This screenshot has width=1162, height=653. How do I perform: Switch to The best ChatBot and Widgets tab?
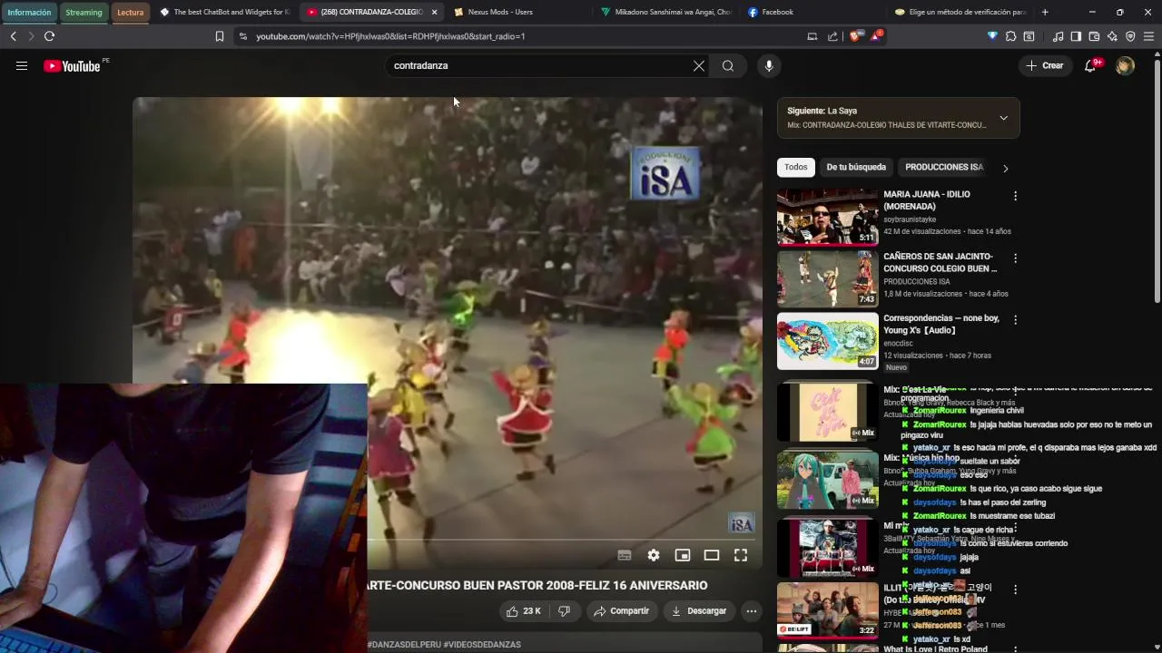pos(223,12)
